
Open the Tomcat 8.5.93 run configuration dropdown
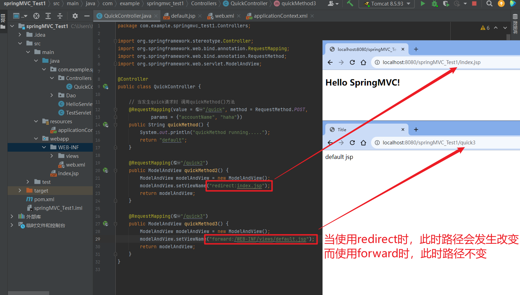[387, 4]
